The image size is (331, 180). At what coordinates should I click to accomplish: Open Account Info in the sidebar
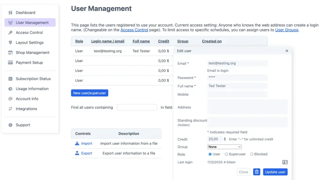click(27, 99)
